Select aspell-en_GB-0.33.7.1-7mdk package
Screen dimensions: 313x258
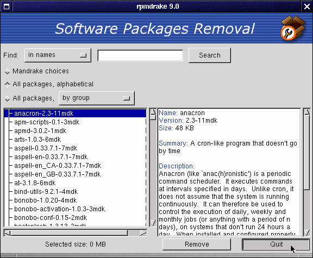[x=75, y=174]
